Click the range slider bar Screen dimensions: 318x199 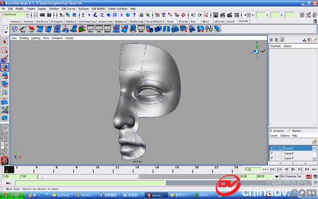(89, 177)
